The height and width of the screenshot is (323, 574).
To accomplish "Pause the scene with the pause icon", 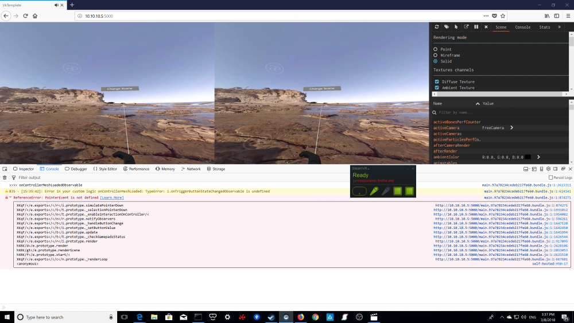I will pos(476,27).
